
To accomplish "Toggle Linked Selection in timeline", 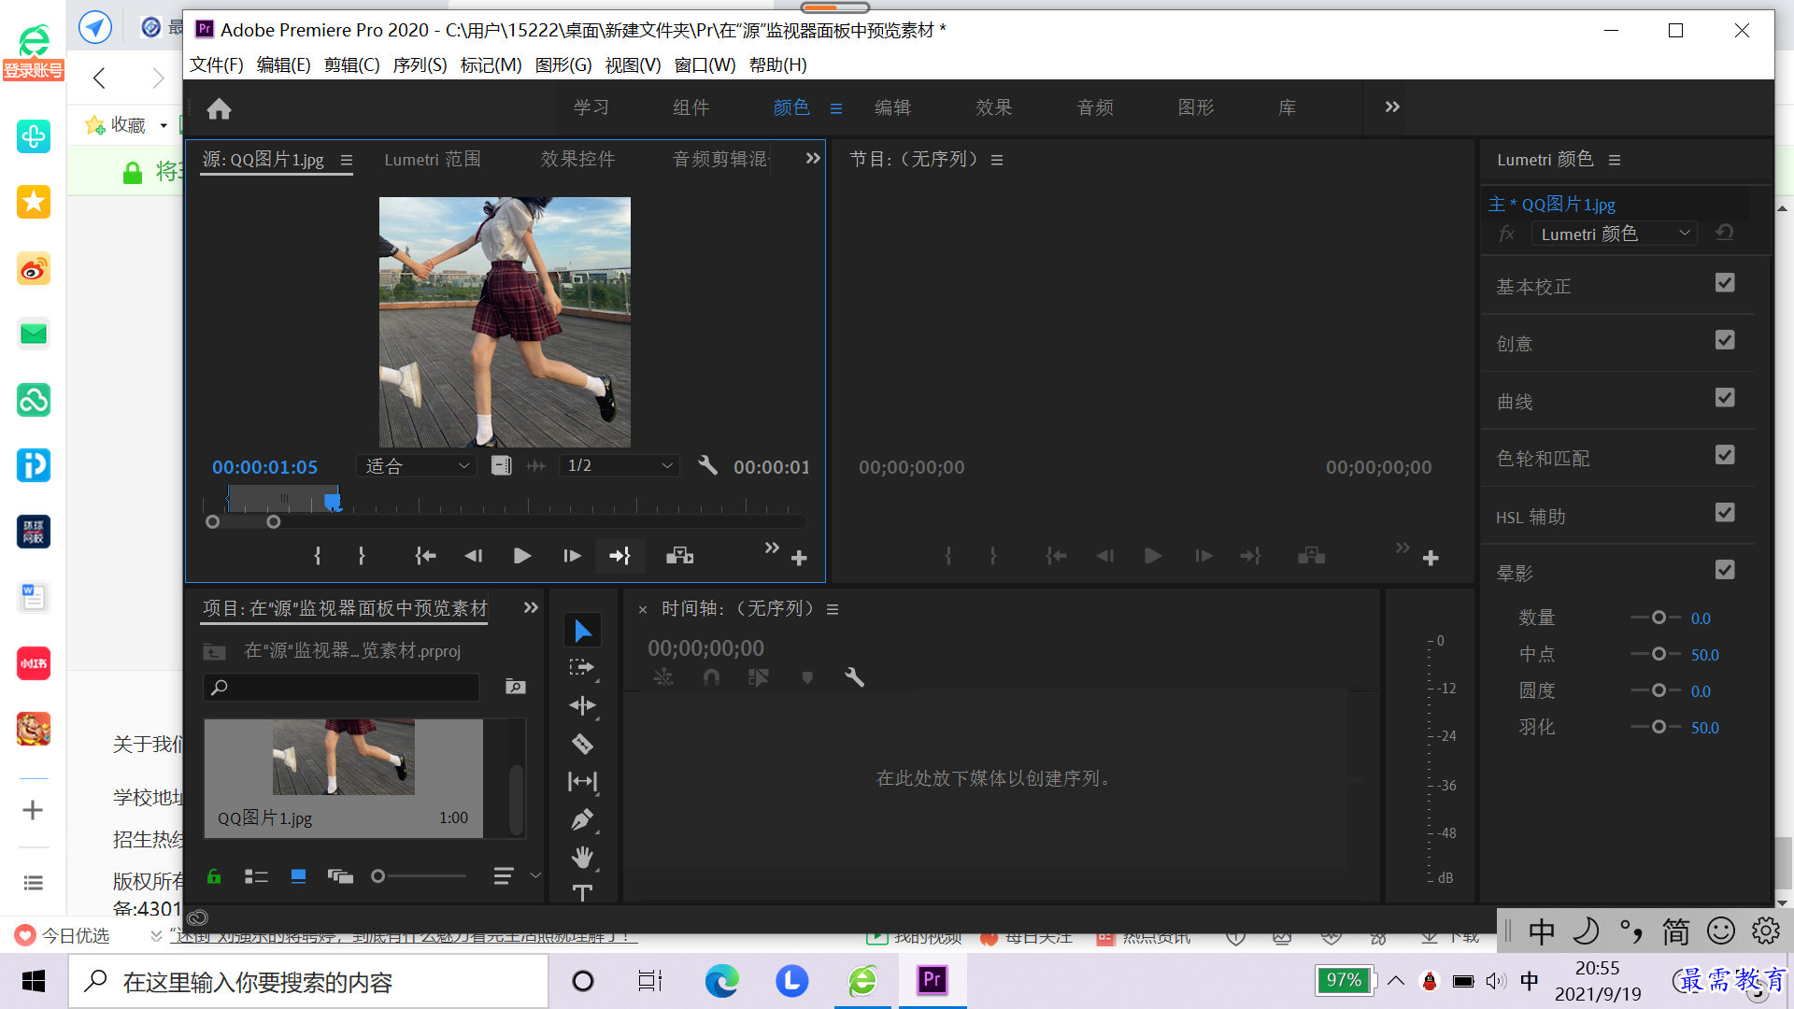I will pyautogui.click(x=758, y=677).
